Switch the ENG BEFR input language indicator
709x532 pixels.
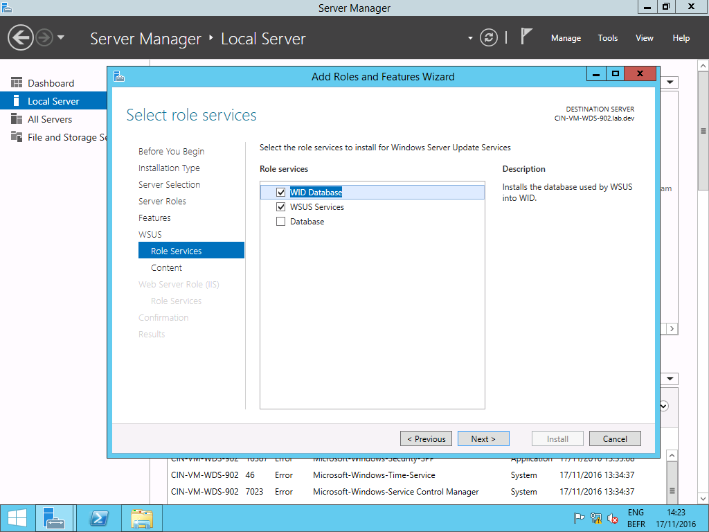tap(636, 518)
